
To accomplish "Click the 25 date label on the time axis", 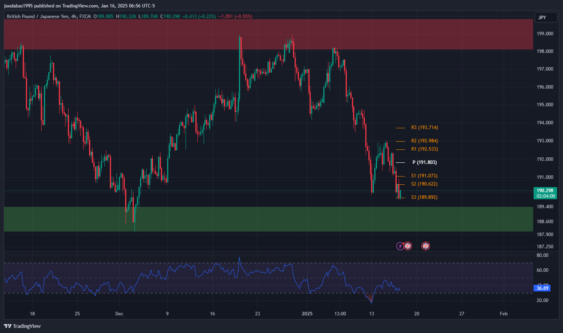I will coord(77,314).
